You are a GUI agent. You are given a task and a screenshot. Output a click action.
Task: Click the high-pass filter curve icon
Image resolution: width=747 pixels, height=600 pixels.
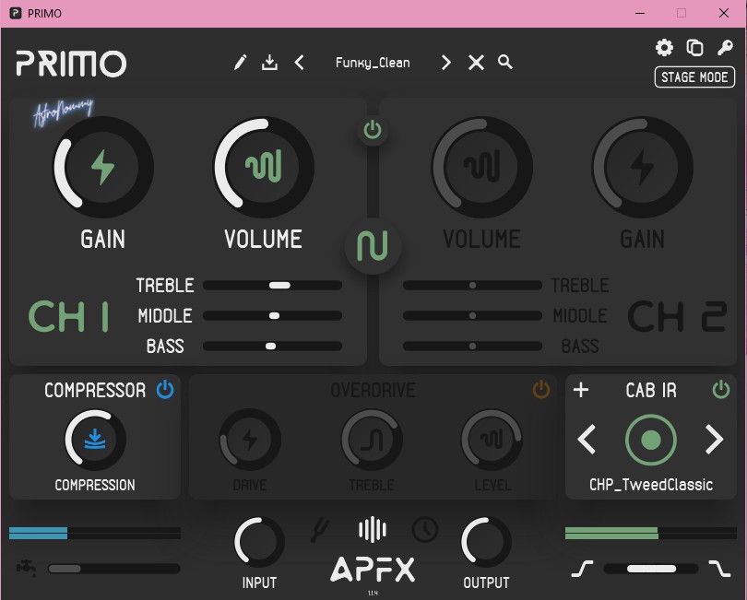(x=582, y=569)
